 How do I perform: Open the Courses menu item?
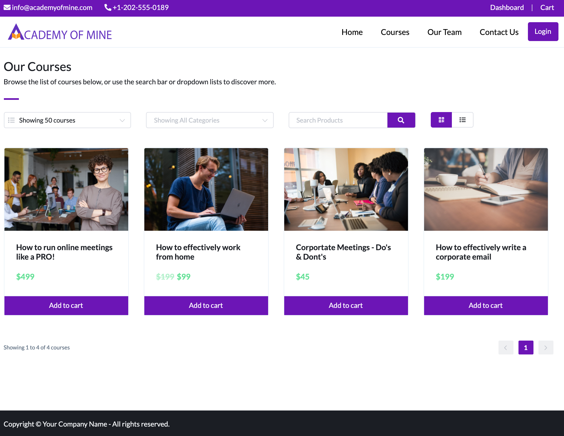point(395,32)
